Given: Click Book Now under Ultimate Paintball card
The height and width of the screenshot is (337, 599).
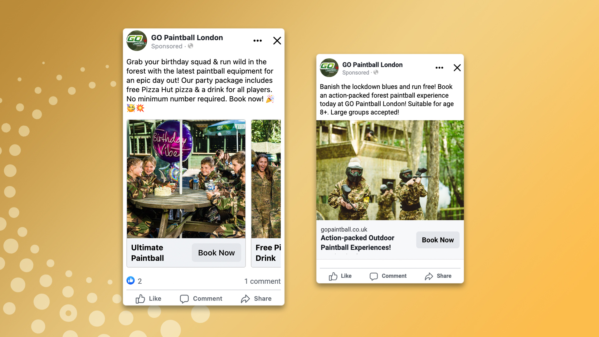Looking at the screenshot, I should pyautogui.click(x=216, y=253).
